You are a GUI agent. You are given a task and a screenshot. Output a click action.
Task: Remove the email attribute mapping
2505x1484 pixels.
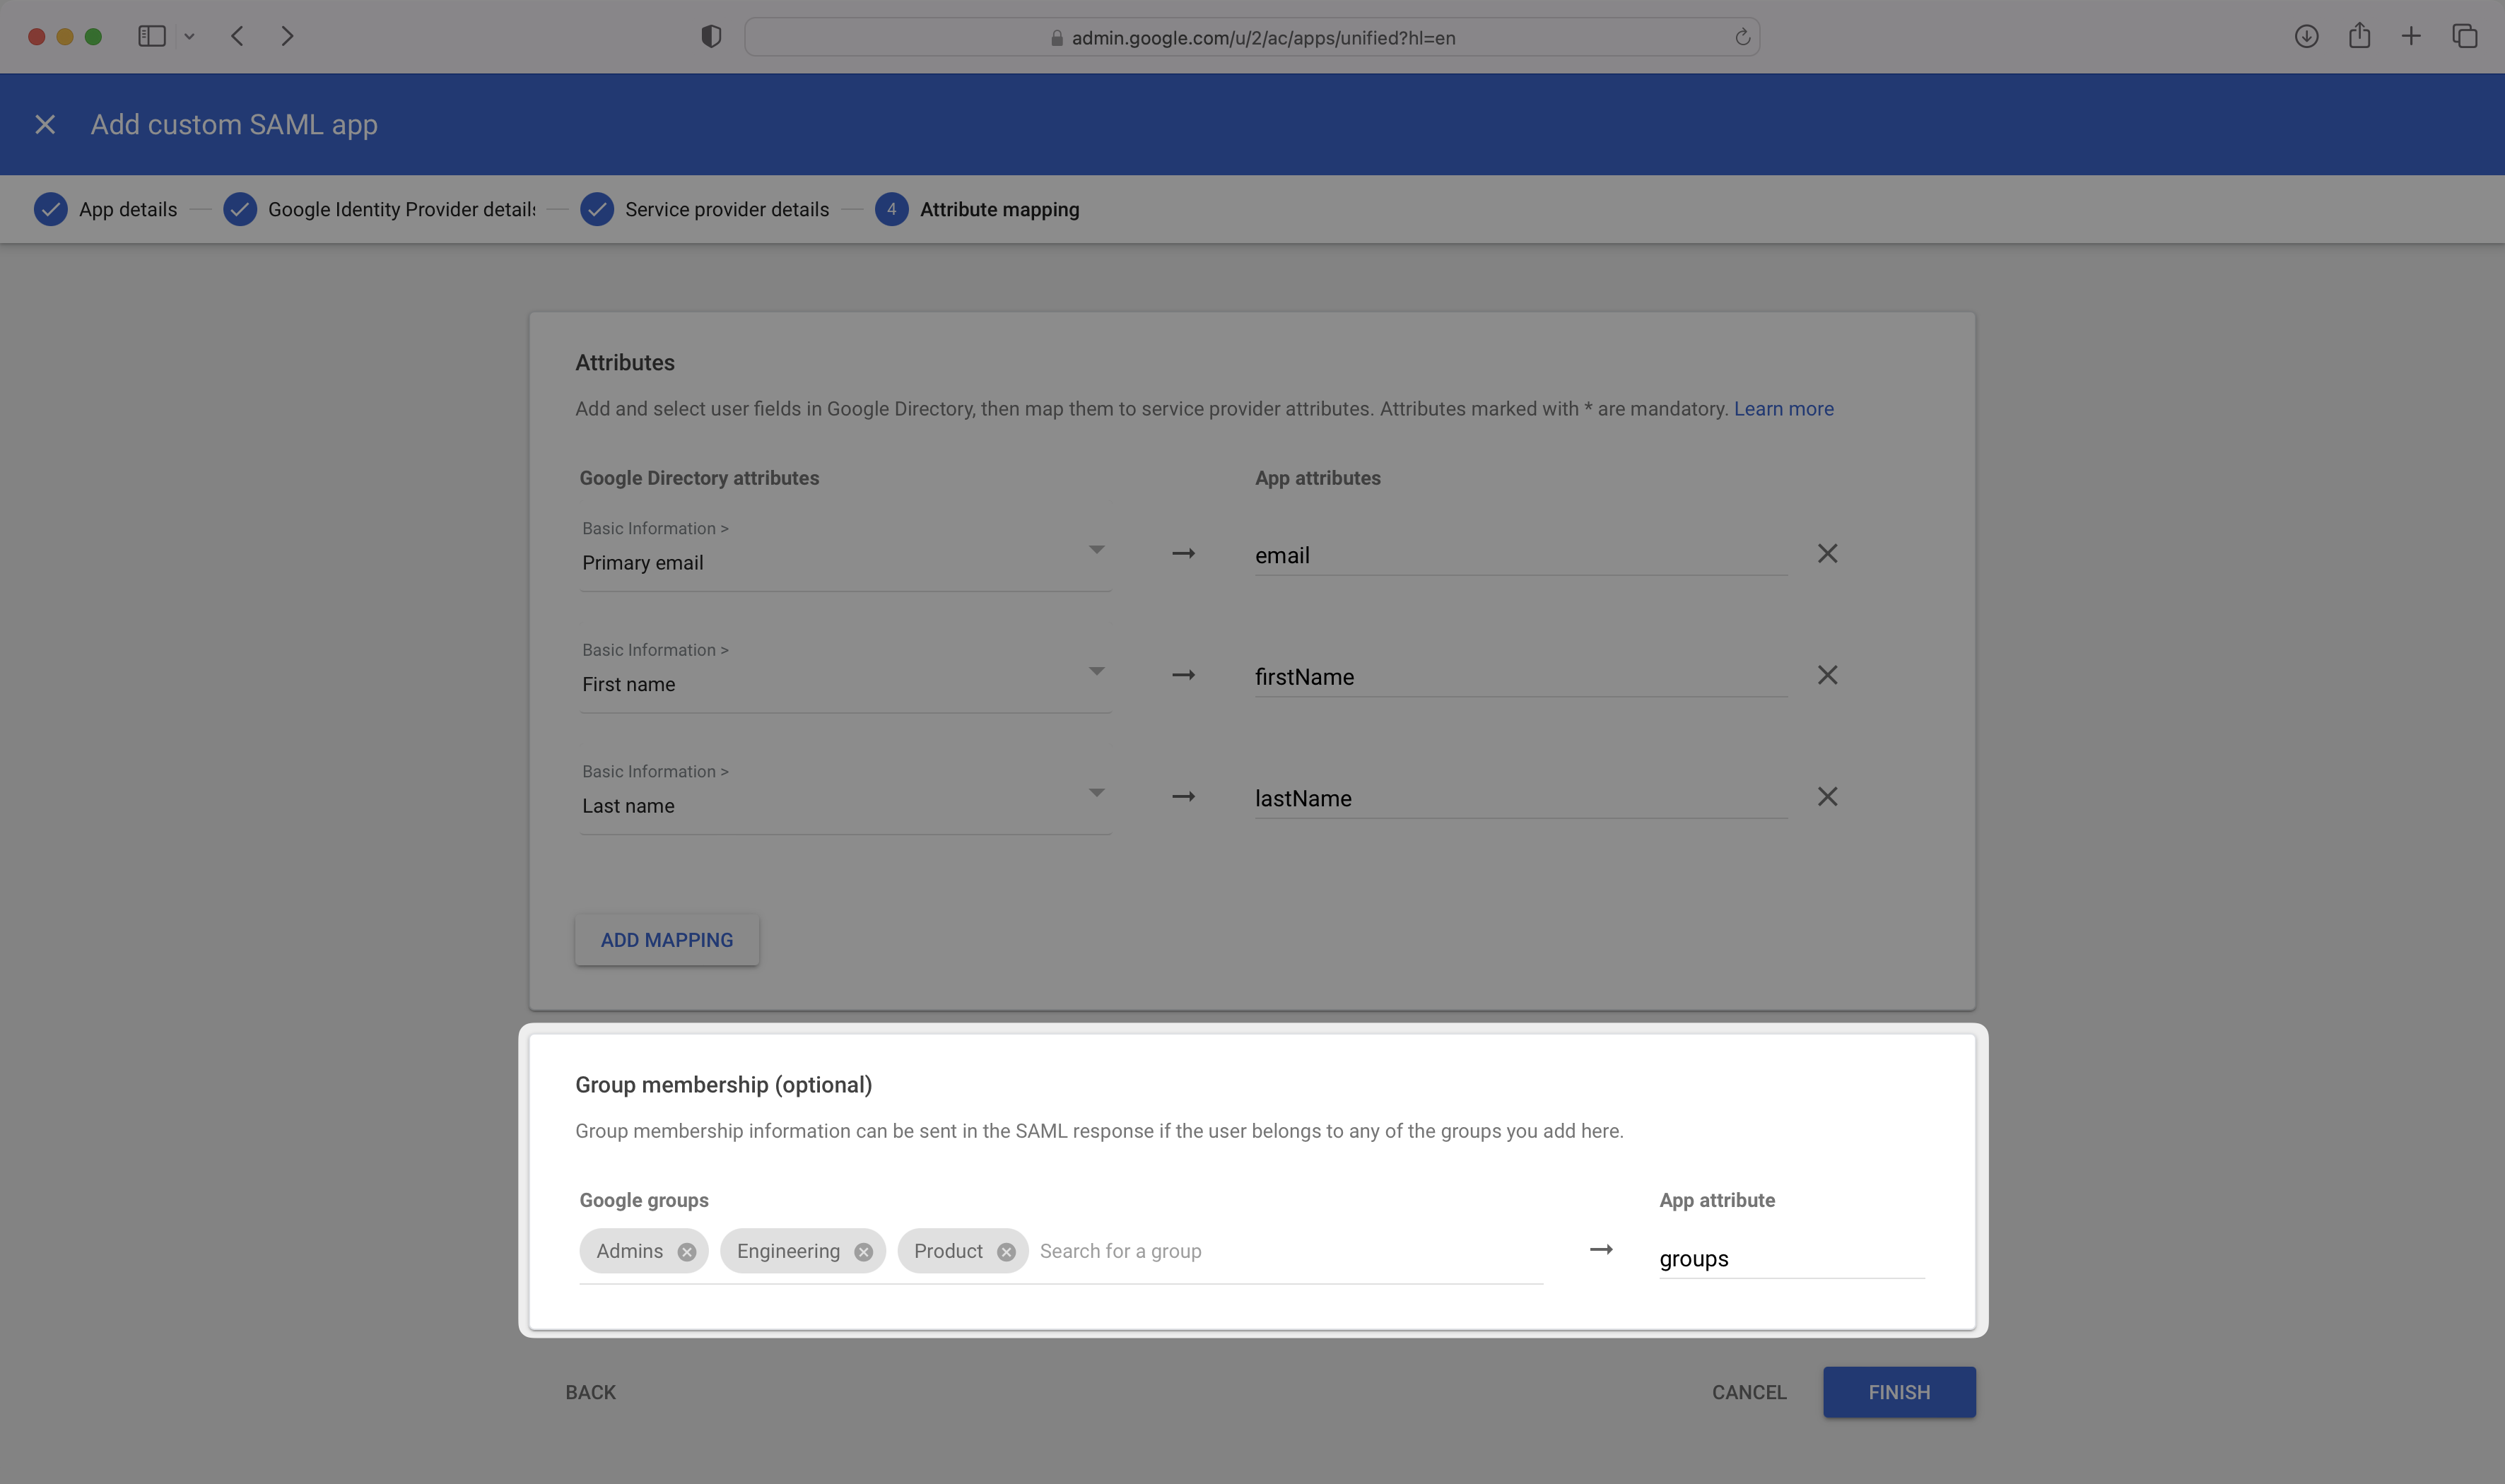pos(1827,553)
